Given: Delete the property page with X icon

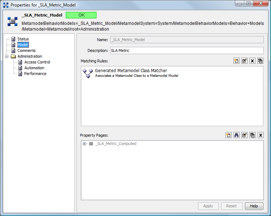Looking at the screenshot, I should 261,135.
